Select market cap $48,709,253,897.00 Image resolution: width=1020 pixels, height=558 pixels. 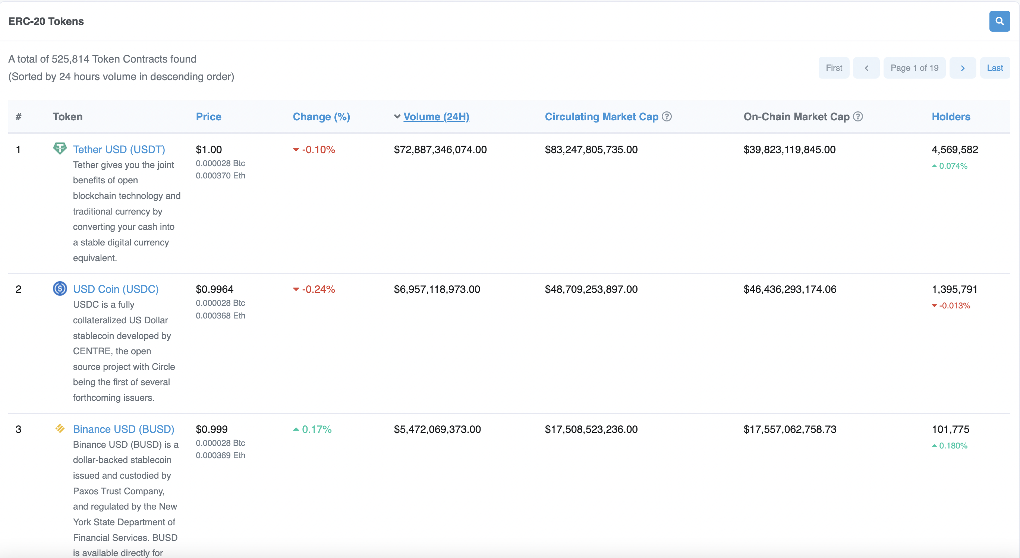591,289
